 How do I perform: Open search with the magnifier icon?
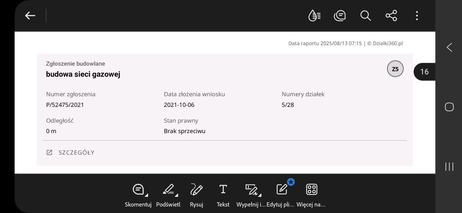[365, 16]
